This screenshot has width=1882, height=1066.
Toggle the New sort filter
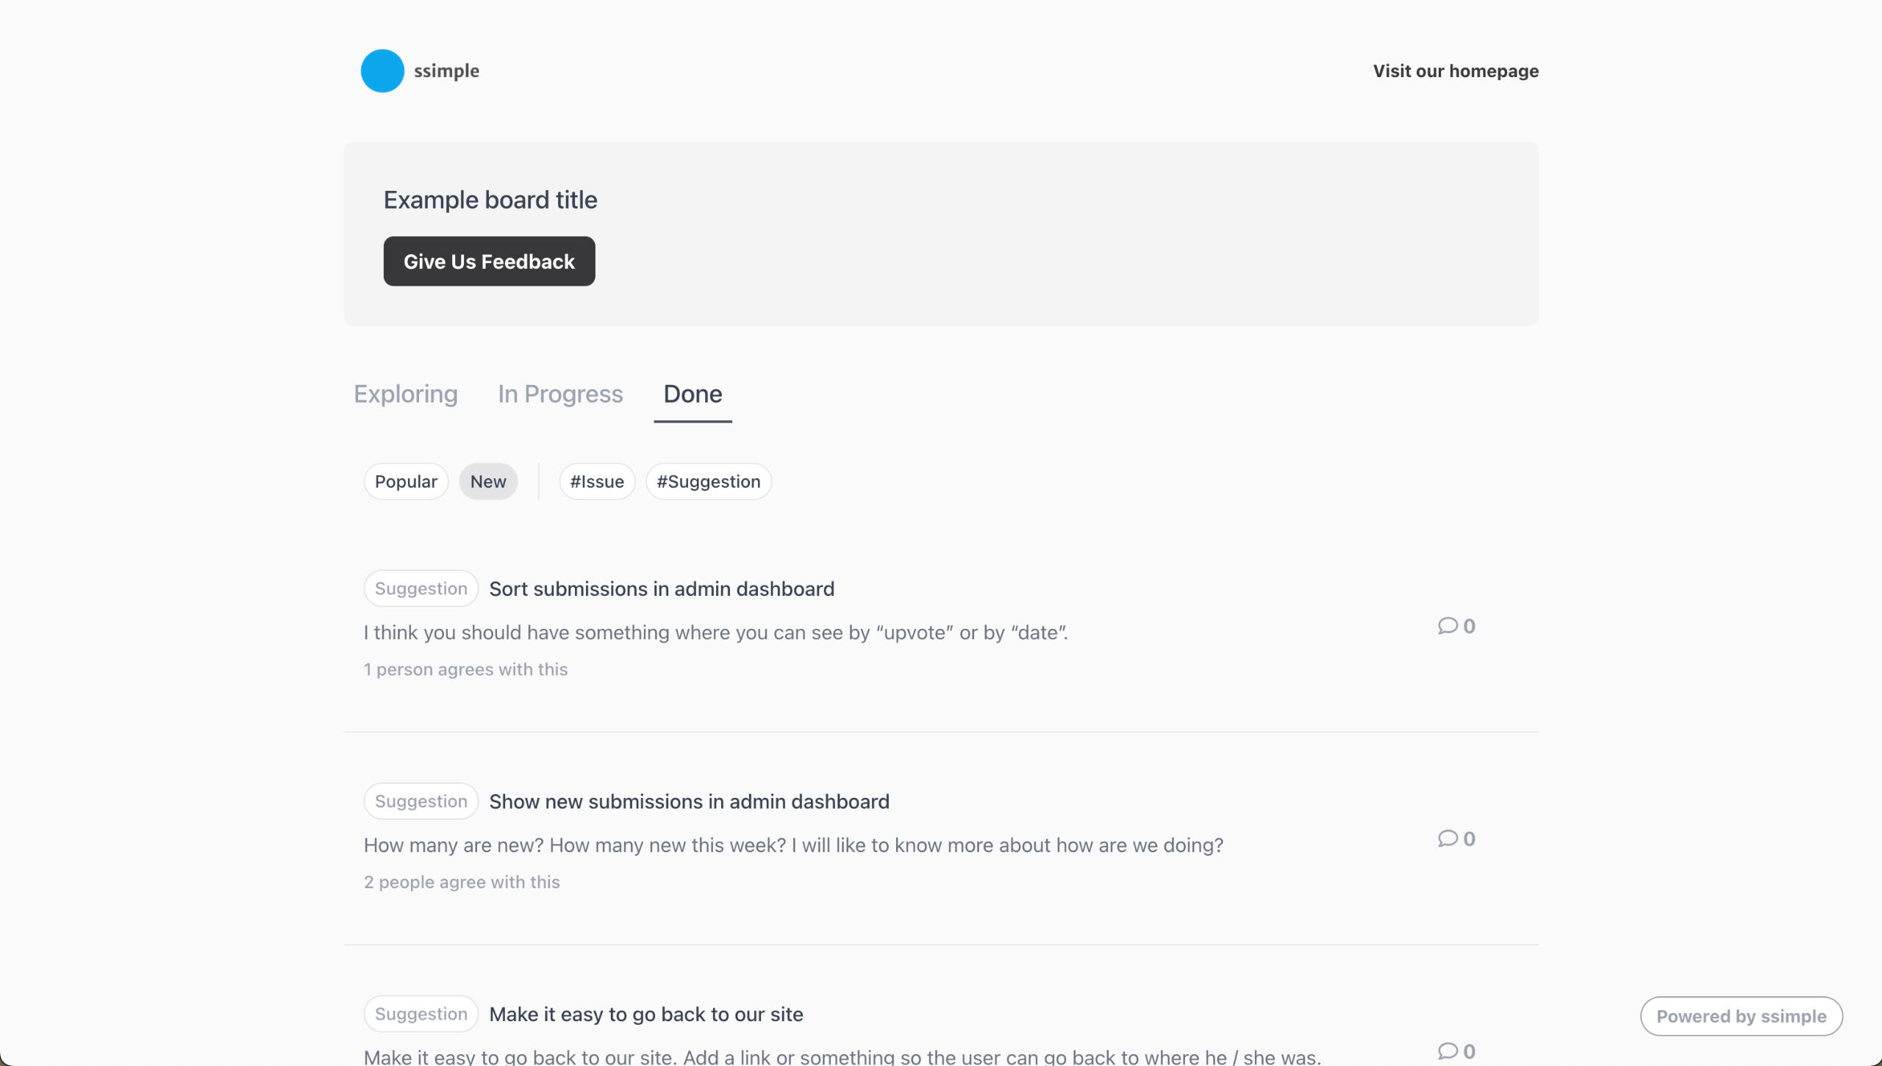coord(488,482)
